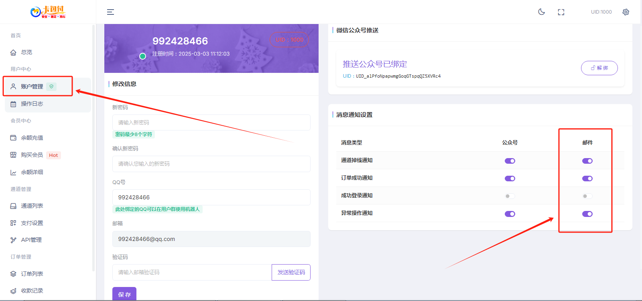
Task: Click the 解绑 unbind button
Action: [x=599, y=68]
